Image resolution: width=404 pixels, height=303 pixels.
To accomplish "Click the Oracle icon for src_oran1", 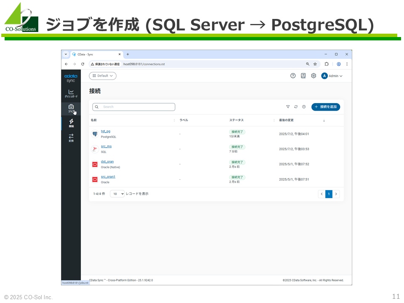I will [x=95, y=179].
